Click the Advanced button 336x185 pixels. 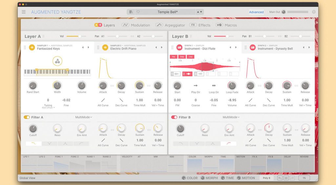[x=256, y=12]
